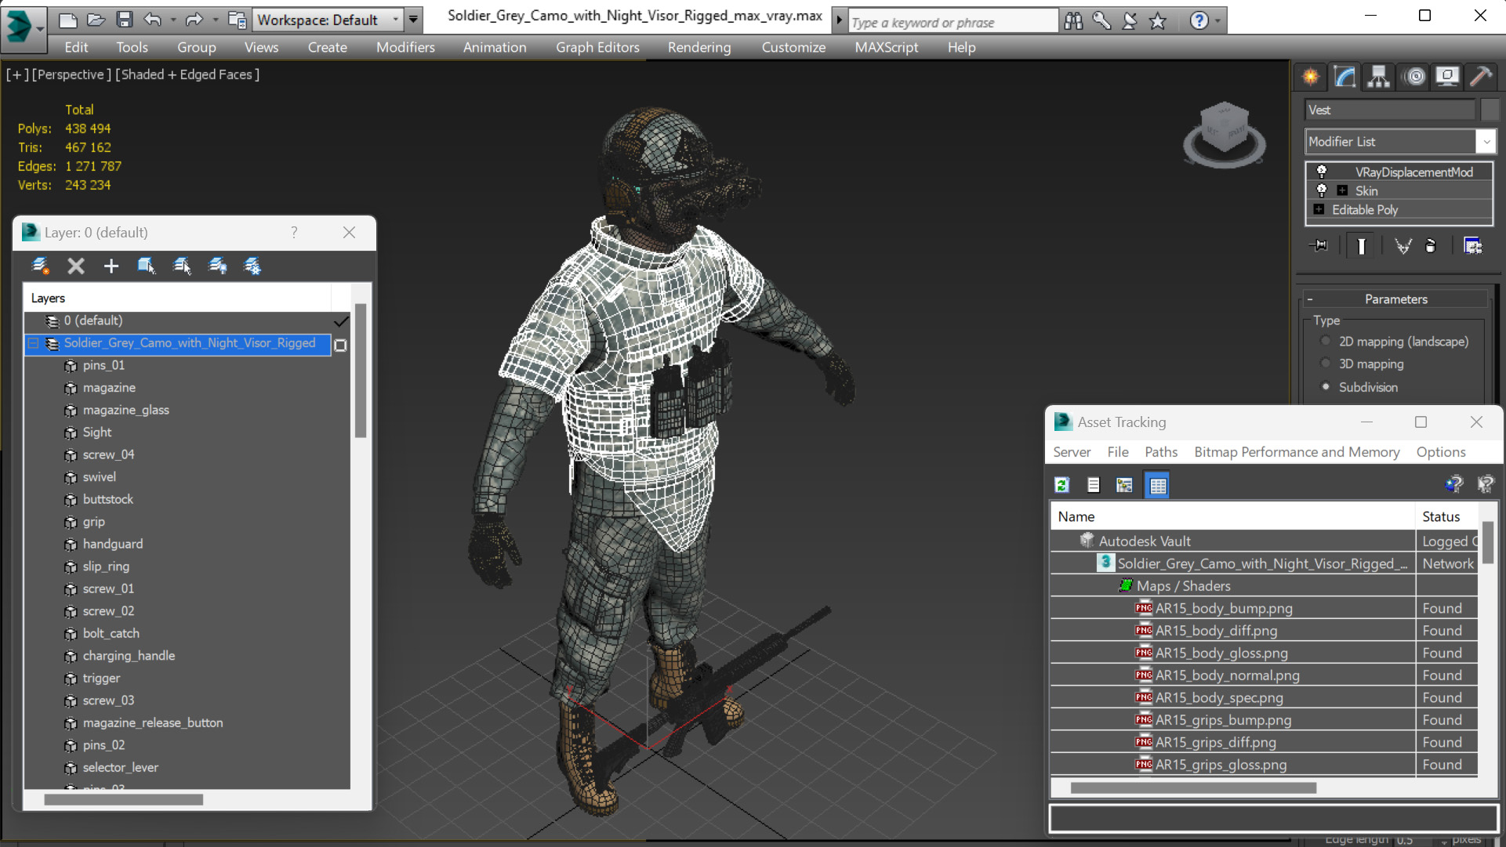The image size is (1506, 847).
Task: Click the binoculars search icon
Action: click(x=1073, y=21)
